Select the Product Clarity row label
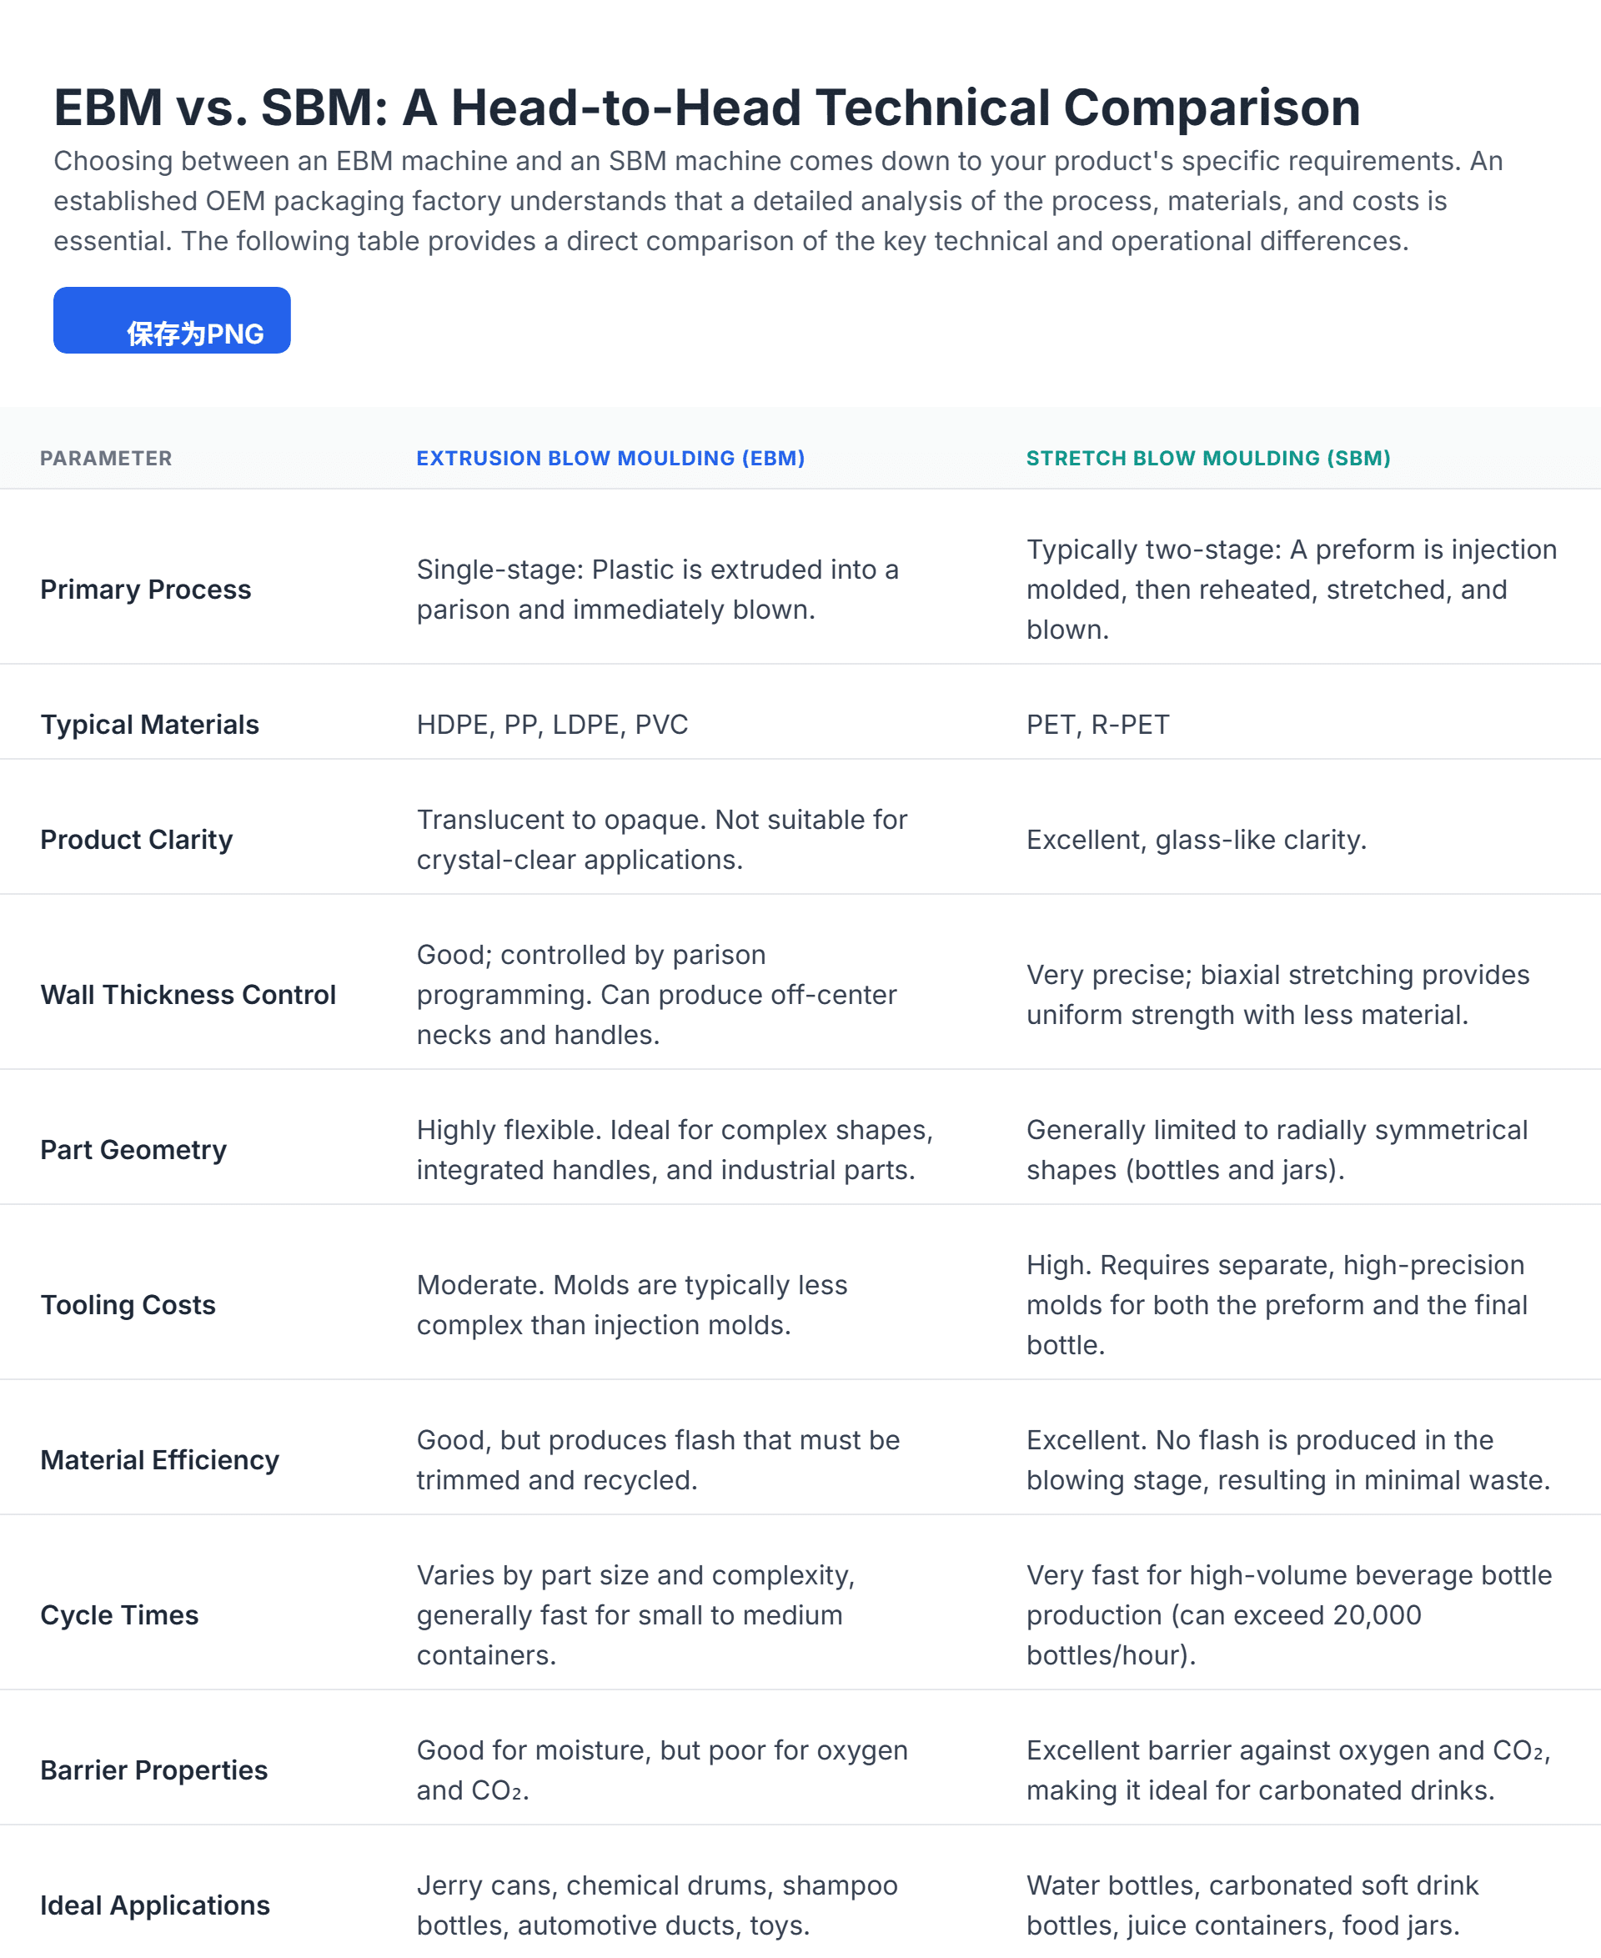The image size is (1601, 1958). [x=137, y=839]
